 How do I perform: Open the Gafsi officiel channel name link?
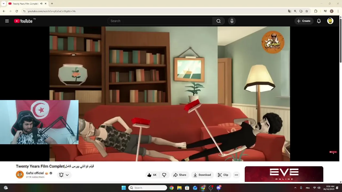click(35, 173)
